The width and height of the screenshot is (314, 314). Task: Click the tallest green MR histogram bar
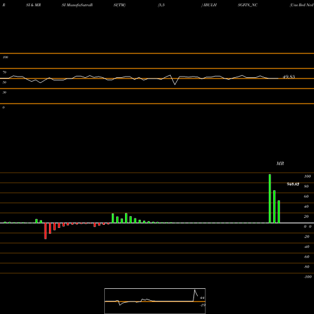click(270, 198)
